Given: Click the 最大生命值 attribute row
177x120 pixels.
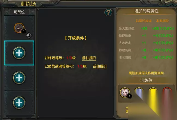Looking at the screenshot, I should (x=146, y=28).
